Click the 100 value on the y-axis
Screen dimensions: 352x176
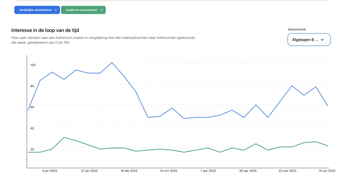33,65
